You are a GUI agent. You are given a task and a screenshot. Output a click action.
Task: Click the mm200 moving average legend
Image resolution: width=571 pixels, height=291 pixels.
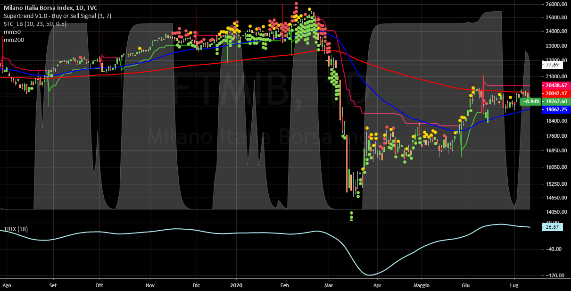pos(13,41)
